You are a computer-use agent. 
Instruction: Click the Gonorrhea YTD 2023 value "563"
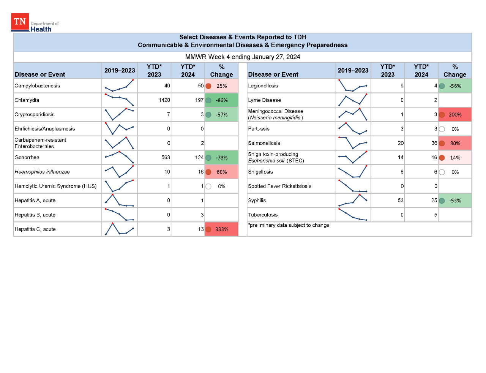coord(166,158)
